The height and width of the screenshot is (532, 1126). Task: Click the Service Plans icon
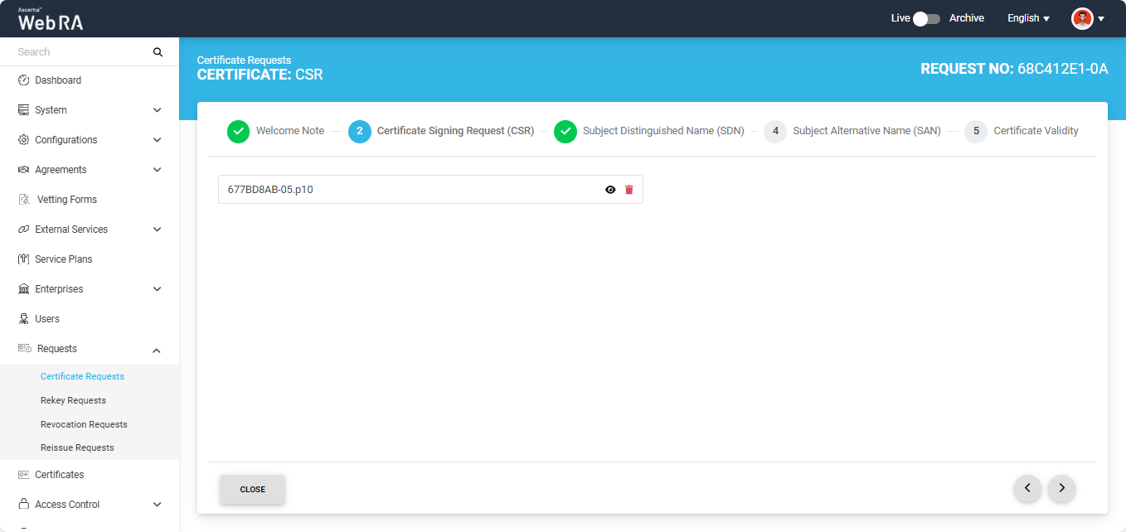[x=24, y=259]
